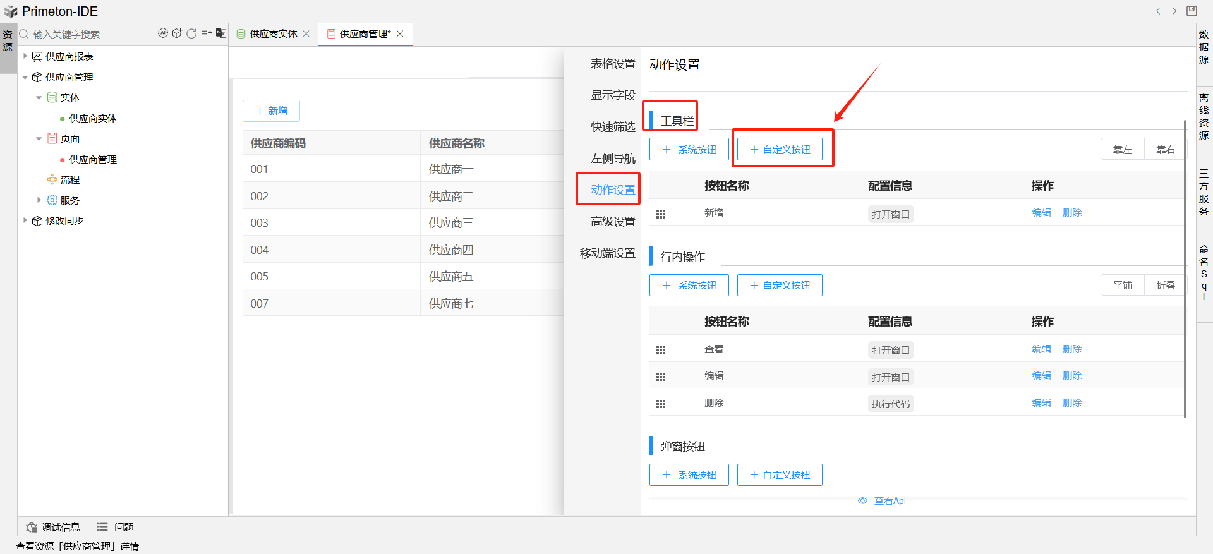Click 删除 link for the 新增 button row
The image size is (1213, 554).
1071,213
